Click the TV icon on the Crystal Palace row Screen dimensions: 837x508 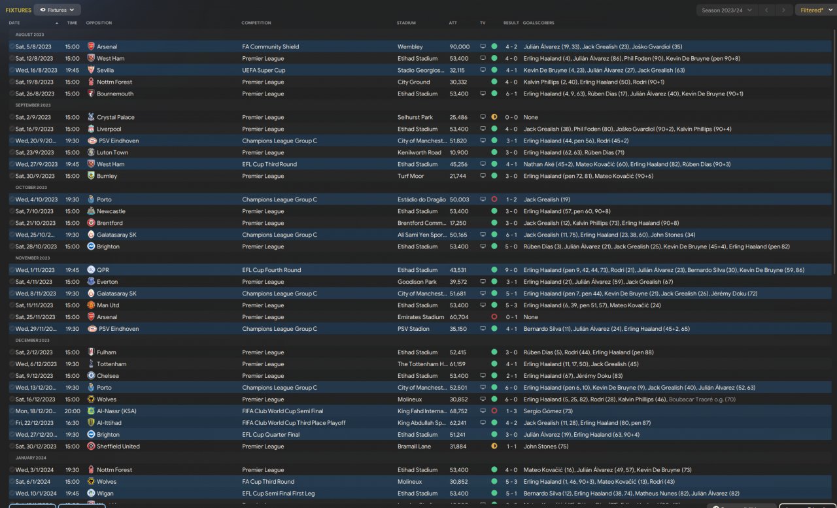(x=483, y=118)
